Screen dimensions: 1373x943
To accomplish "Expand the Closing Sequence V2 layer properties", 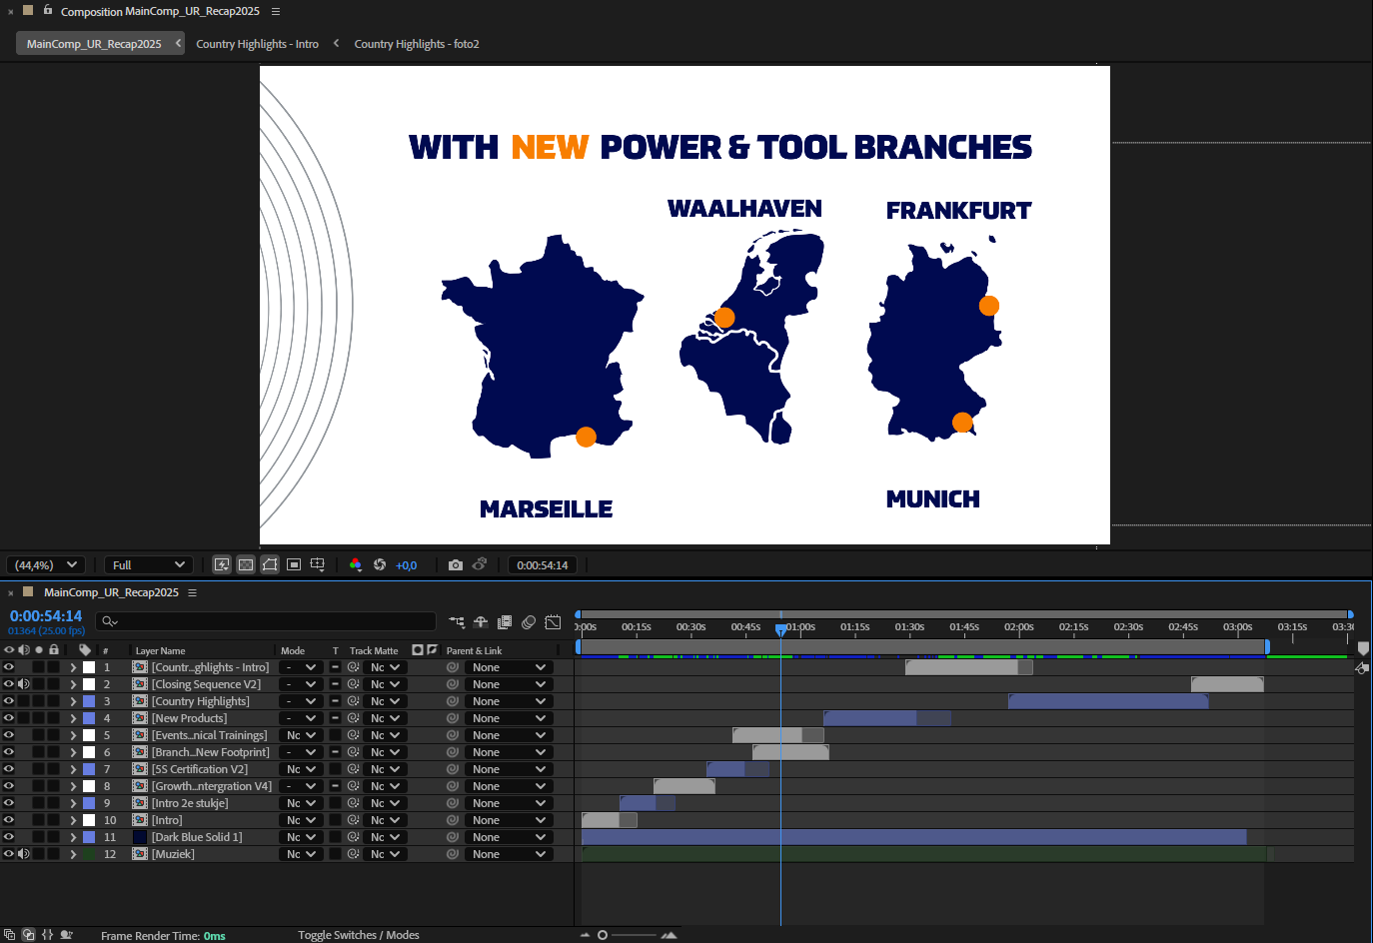I will coord(73,684).
